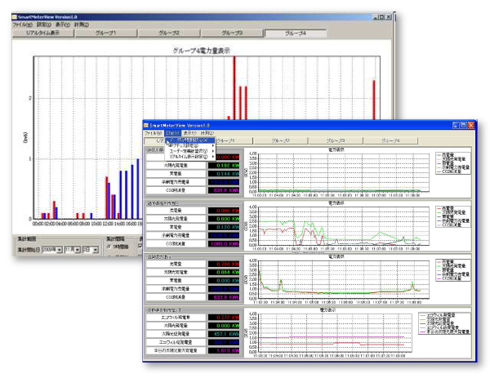The image size is (490, 378).
Task: Click the legend of the top power chart
Action: [x=452, y=163]
